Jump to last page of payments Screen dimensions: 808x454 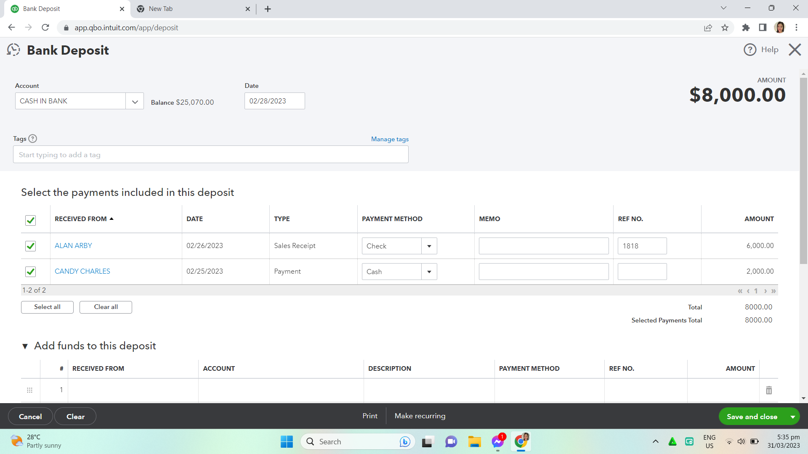773,291
